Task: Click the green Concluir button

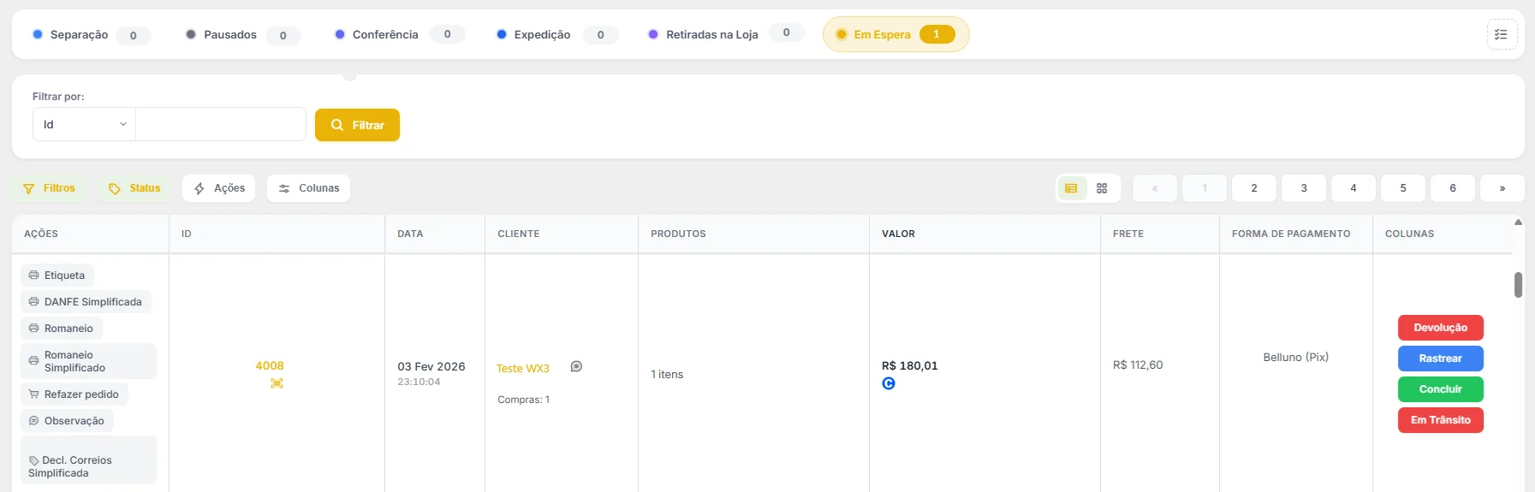Action: click(1441, 389)
